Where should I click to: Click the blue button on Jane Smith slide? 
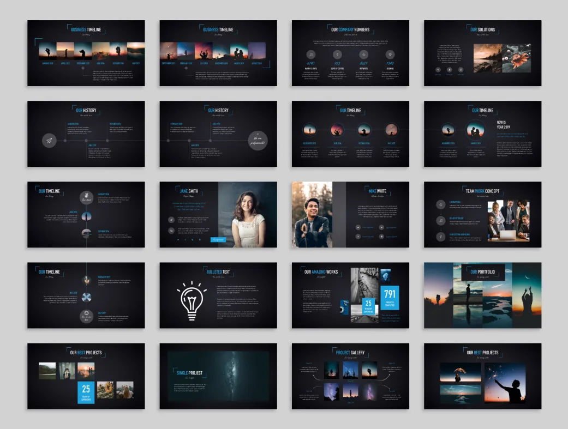click(x=218, y=239)
